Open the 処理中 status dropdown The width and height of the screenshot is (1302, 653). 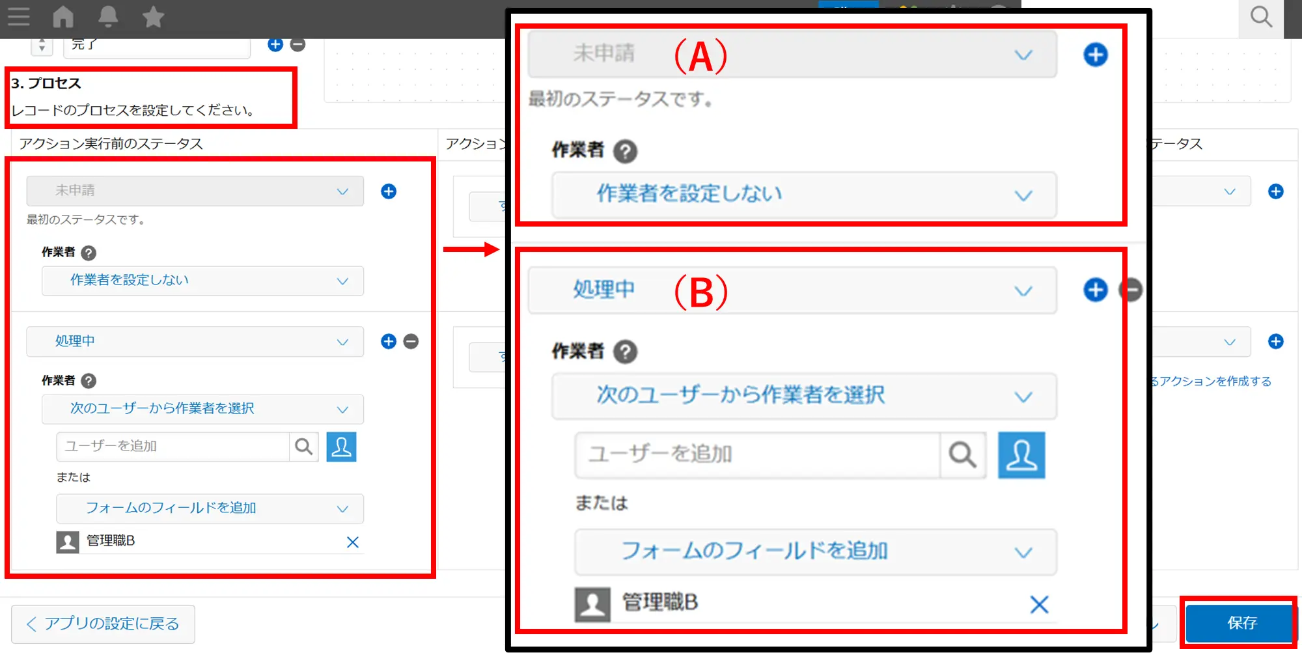coord(195,342)
